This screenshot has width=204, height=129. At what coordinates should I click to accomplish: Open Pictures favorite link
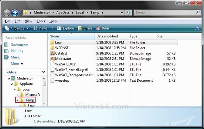(17, 51)
